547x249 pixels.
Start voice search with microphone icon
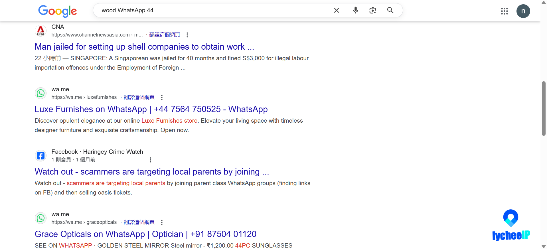pyautogui.click(x=355, y=10)
